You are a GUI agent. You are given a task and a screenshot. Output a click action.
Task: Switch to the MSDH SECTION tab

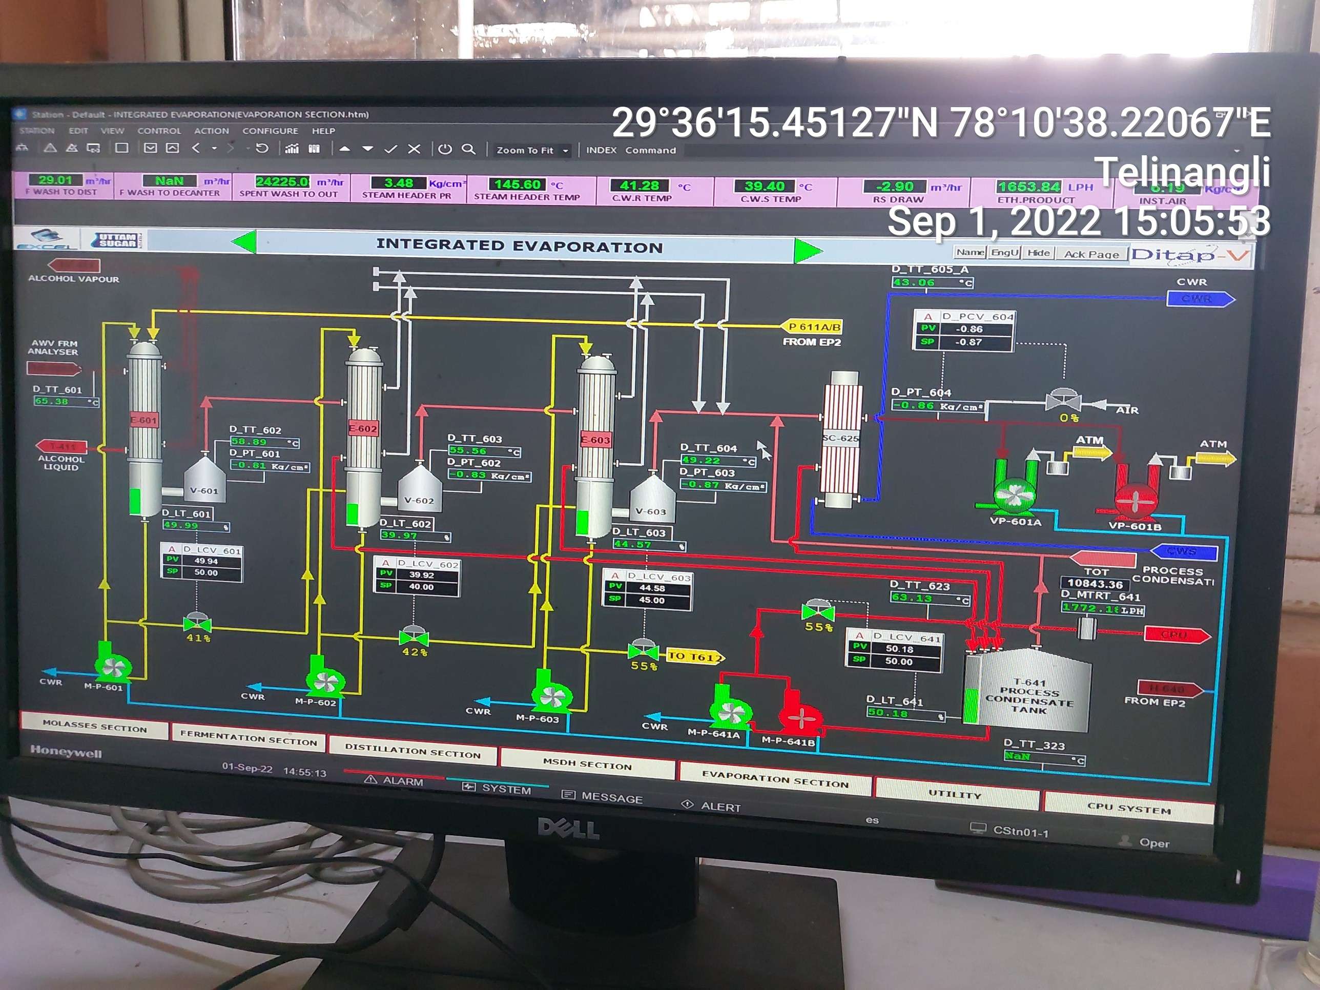point(587,765)
